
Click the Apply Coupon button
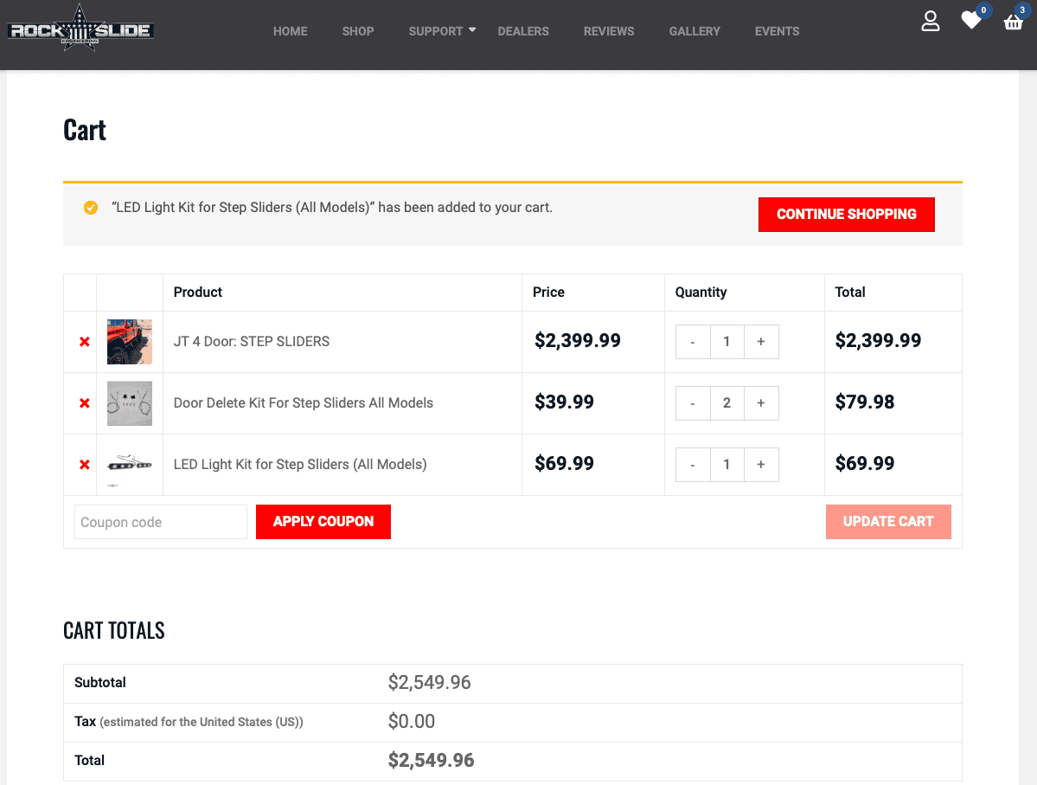coord(323,522)
